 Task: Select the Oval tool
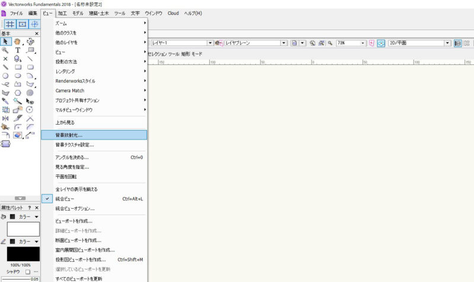[18, 76]
